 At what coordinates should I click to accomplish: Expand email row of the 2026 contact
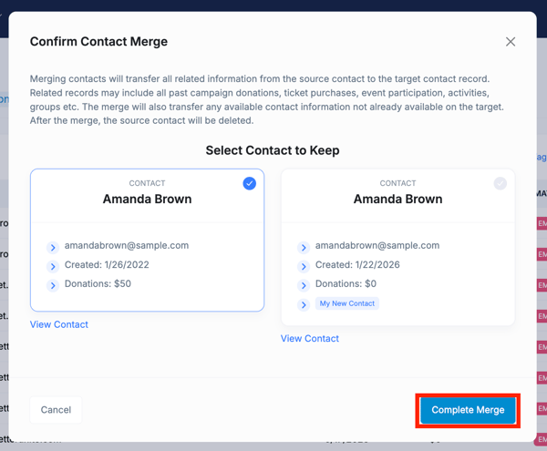coord(304,247)
